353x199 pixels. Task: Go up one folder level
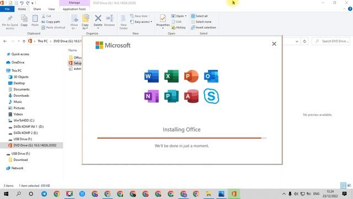tap(24, 41)
